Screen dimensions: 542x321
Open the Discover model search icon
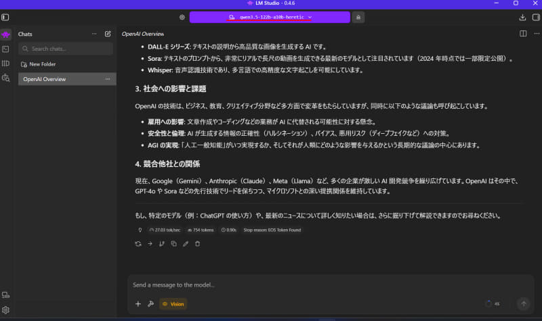tap(6, 78)
